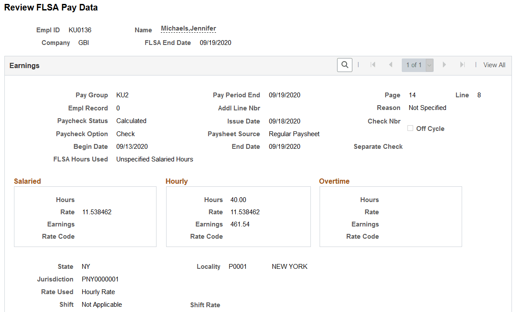Jump to the first earnings row
Viewport: 515px width, 312px height.
pos(373,65)
